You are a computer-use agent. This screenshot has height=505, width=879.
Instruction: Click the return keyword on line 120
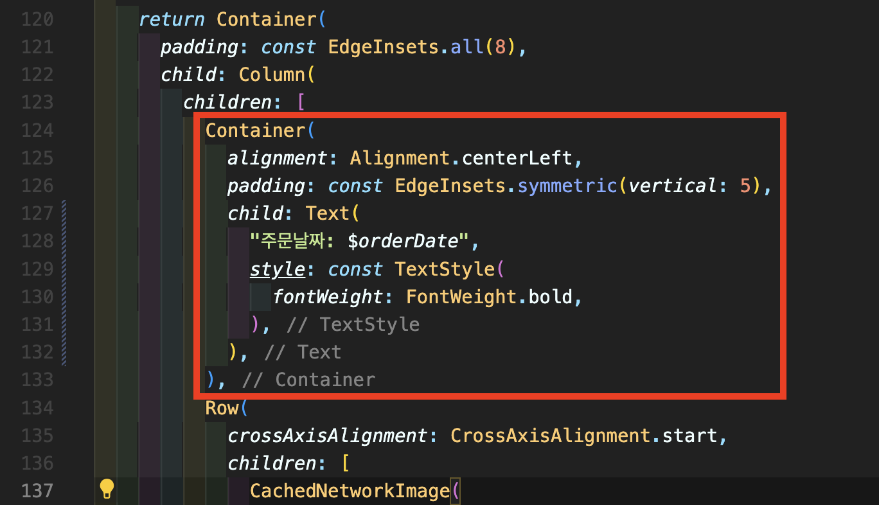172,19
